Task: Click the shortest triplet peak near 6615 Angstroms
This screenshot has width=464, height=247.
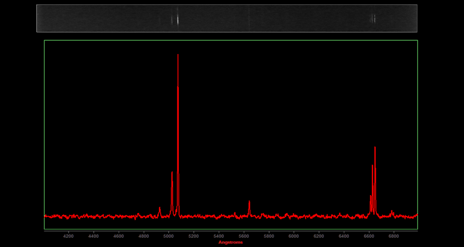Action: 370,197
